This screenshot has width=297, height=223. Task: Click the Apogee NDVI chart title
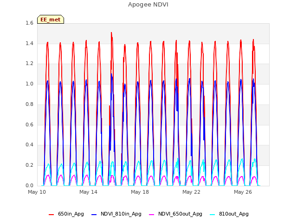[x=148, y=5]
